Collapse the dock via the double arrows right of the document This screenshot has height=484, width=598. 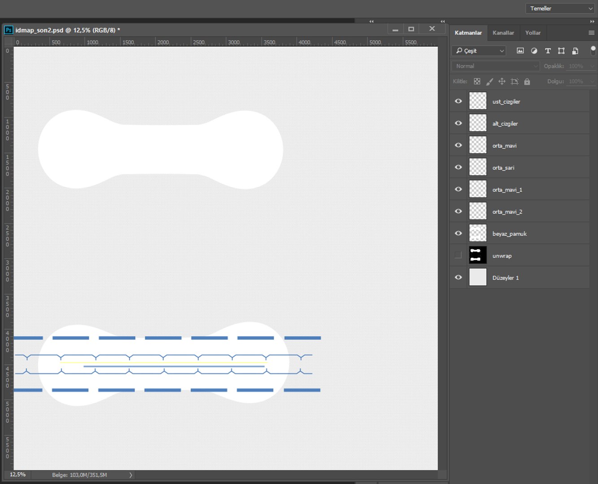click(x=443, y=21)
